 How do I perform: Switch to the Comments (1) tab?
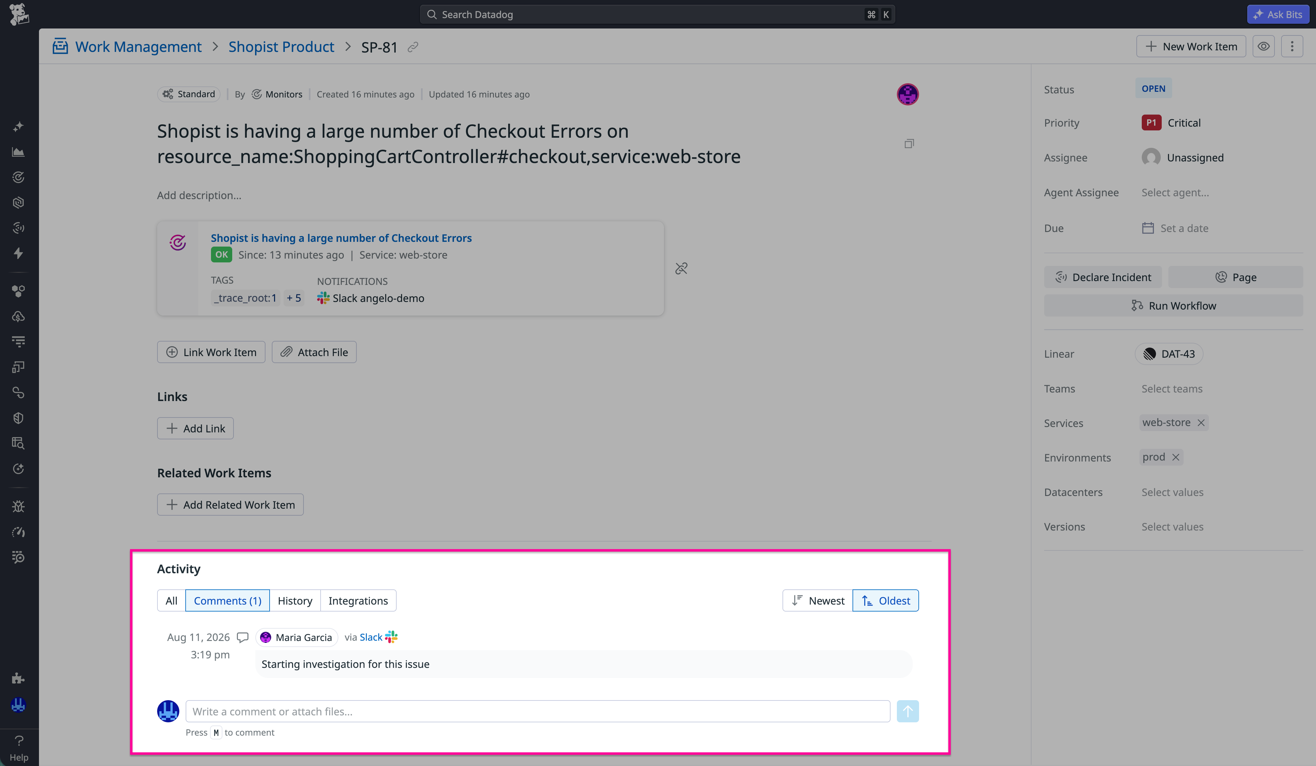point(228,600)
